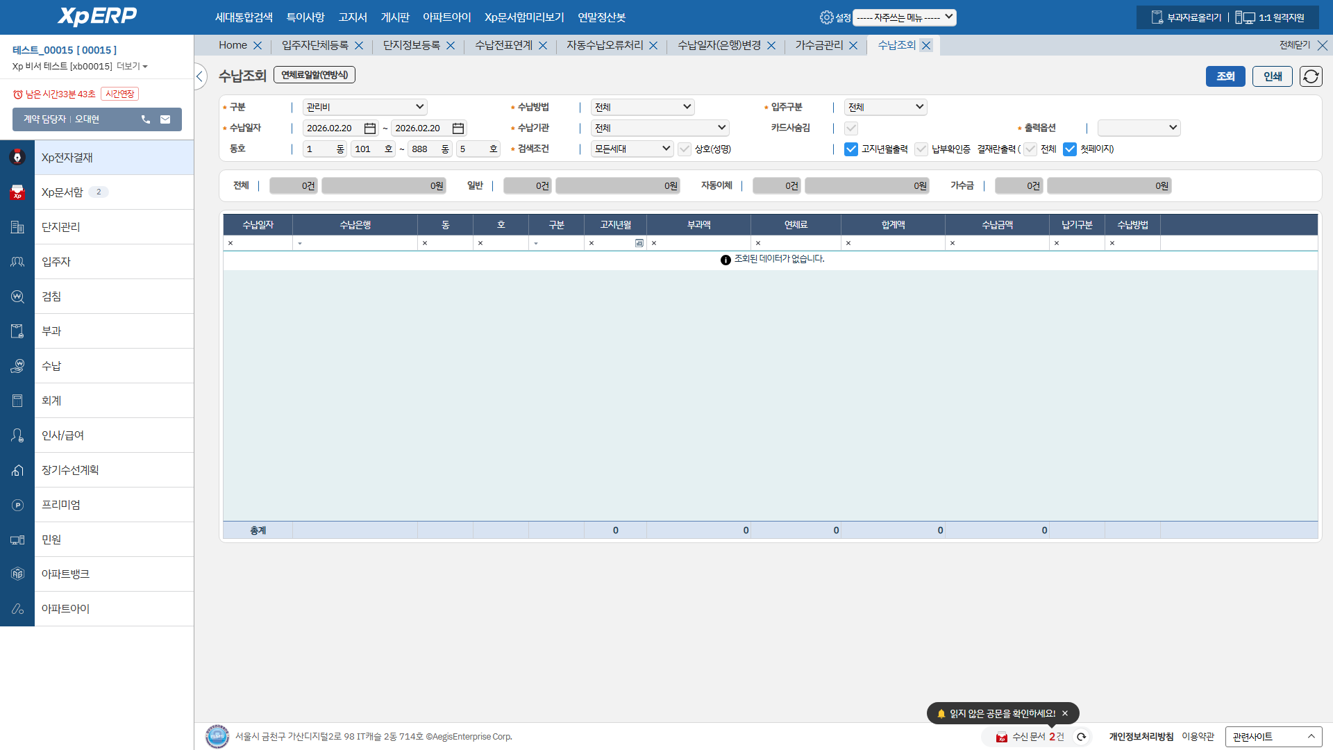
Task: Enable the 납부확인증 checkbox
Action: tap(921, 149)
